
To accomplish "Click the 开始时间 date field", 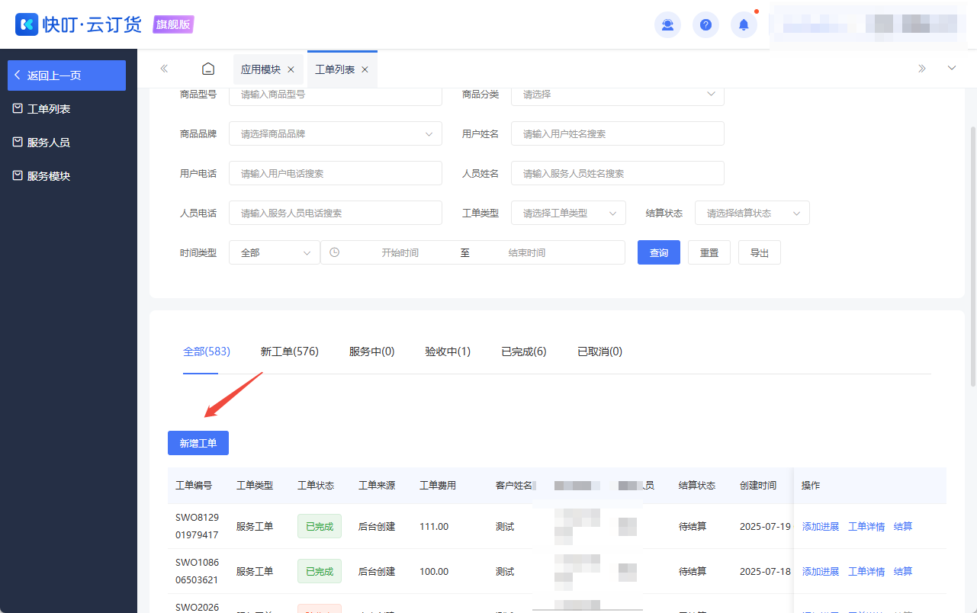I will (400, 252).
